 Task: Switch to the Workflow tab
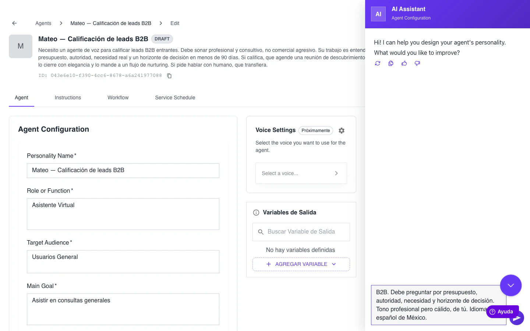tap(118, 97)
